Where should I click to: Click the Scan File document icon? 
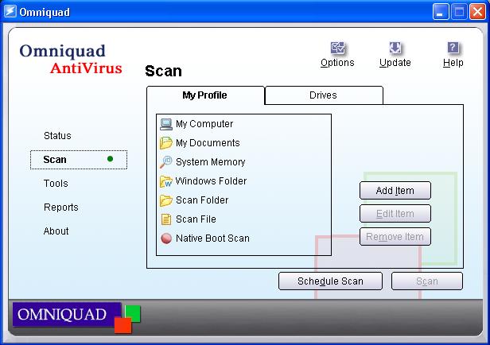coord(166,219)
